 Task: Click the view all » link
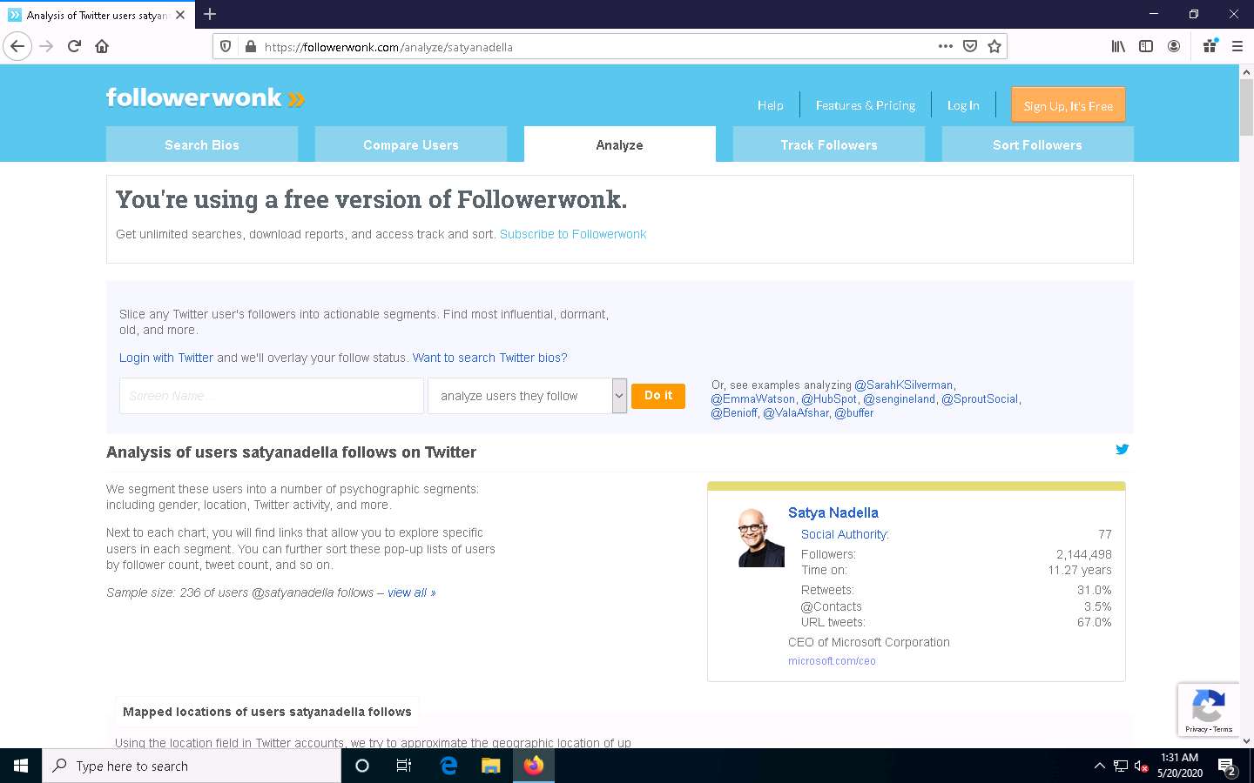click(x=412, y=592)
